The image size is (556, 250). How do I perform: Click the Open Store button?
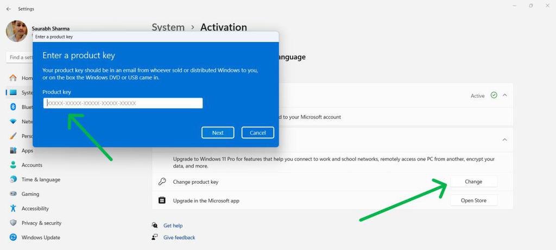473,201
